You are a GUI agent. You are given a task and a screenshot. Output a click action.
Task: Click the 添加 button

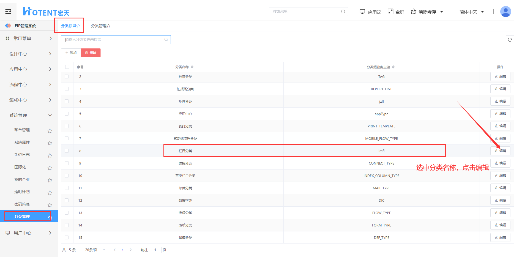click(x=71, y=53)
